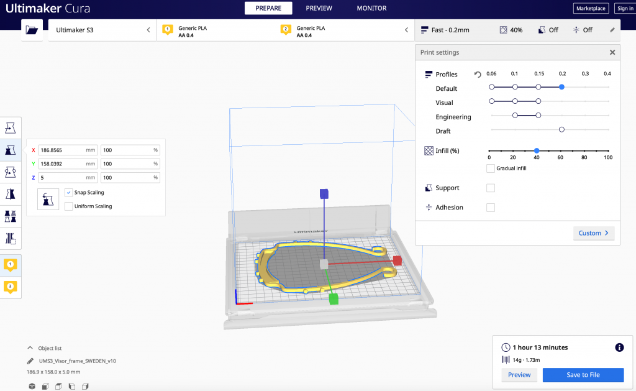Grab the red X-axis scale handle
Viewport: 636px width, 391px height.
point(397,260)
